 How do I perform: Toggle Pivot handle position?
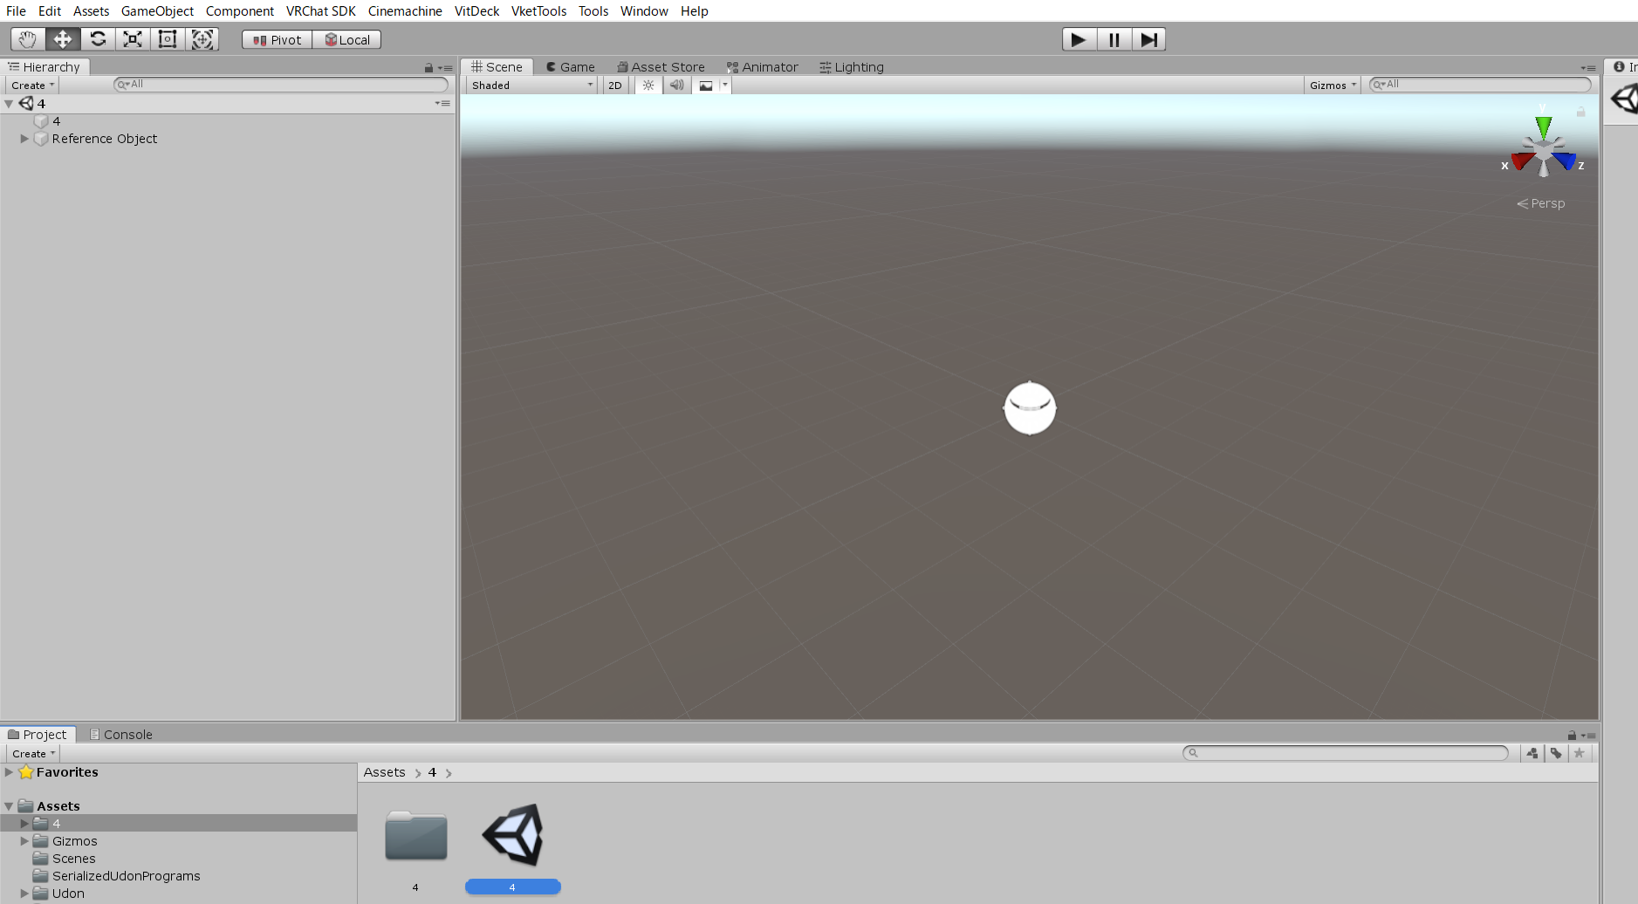pos(277,40)
